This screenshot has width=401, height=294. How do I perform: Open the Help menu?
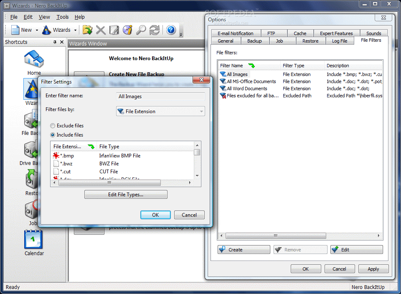click(79, 17)
